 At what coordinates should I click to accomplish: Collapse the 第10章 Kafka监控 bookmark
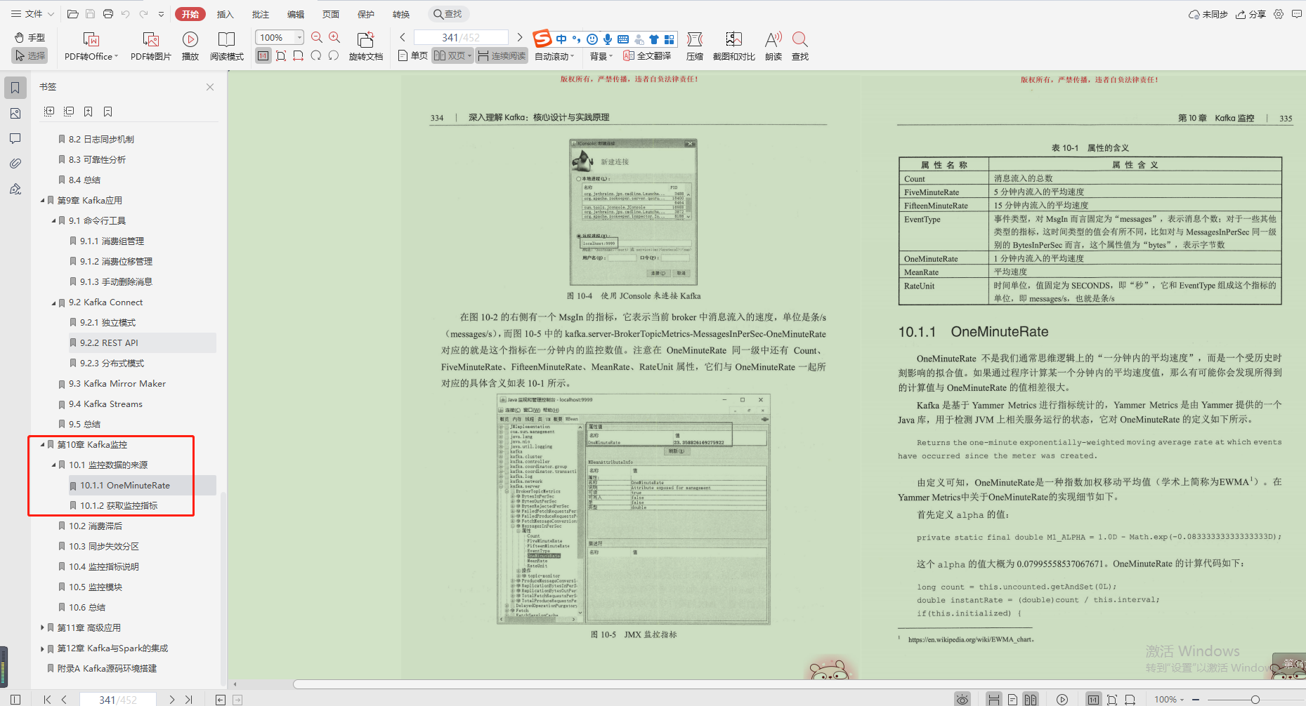pos(42,445)
